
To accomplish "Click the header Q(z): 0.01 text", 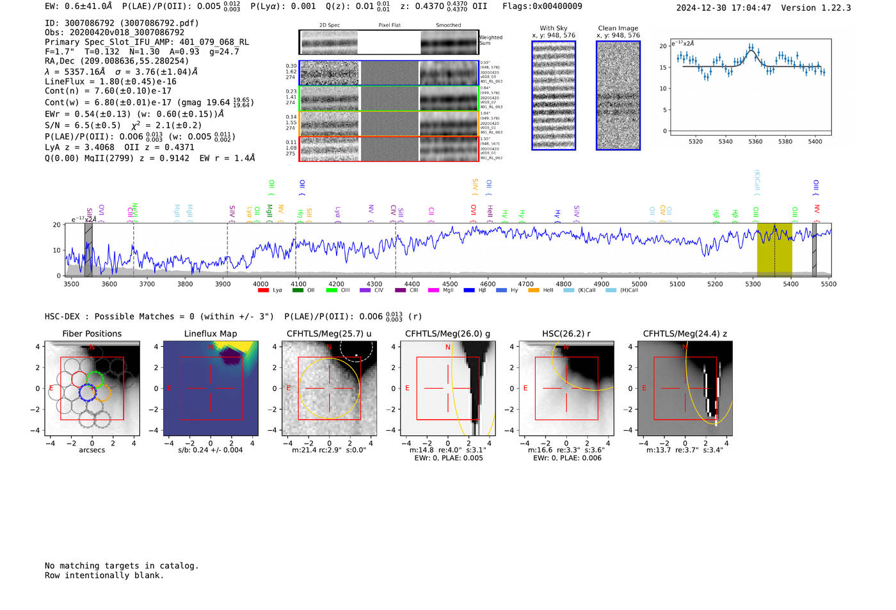I will pos(358,6).
